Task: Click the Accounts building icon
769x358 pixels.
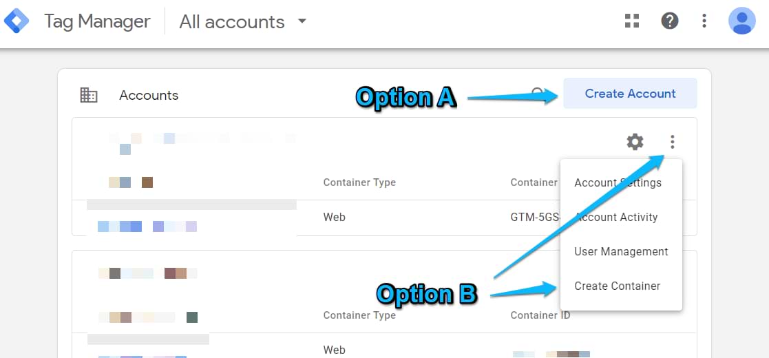Action: point(89,96)
